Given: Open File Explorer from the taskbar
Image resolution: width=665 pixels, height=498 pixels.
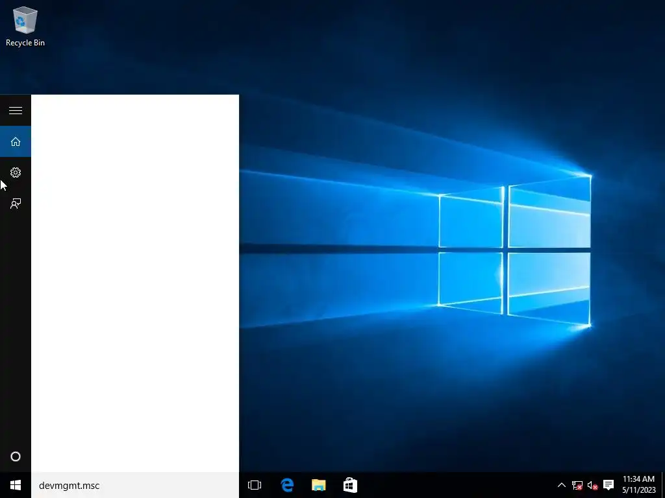Looking at the screenshot, I should 318,485.
